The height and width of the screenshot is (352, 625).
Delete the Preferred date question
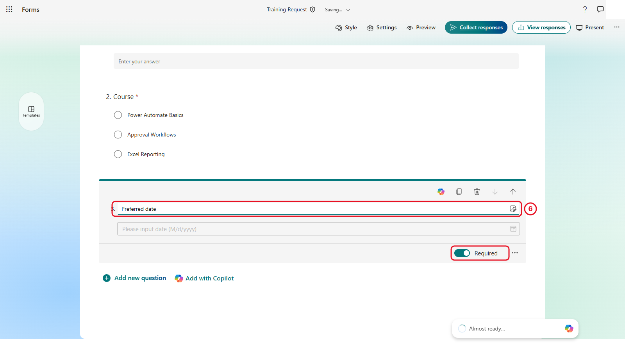(477, 192)
